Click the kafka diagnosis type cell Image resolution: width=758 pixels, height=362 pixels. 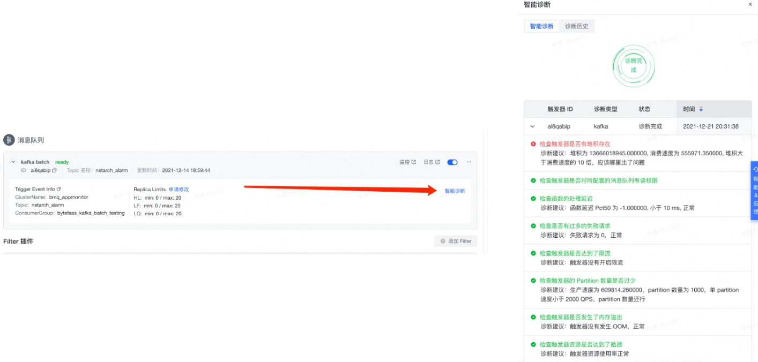click(x=601, y=126)
